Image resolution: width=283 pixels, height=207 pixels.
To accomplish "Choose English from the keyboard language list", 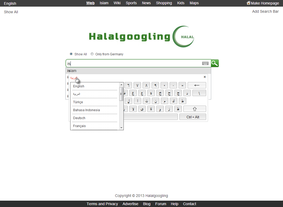I will coord(95,86).
